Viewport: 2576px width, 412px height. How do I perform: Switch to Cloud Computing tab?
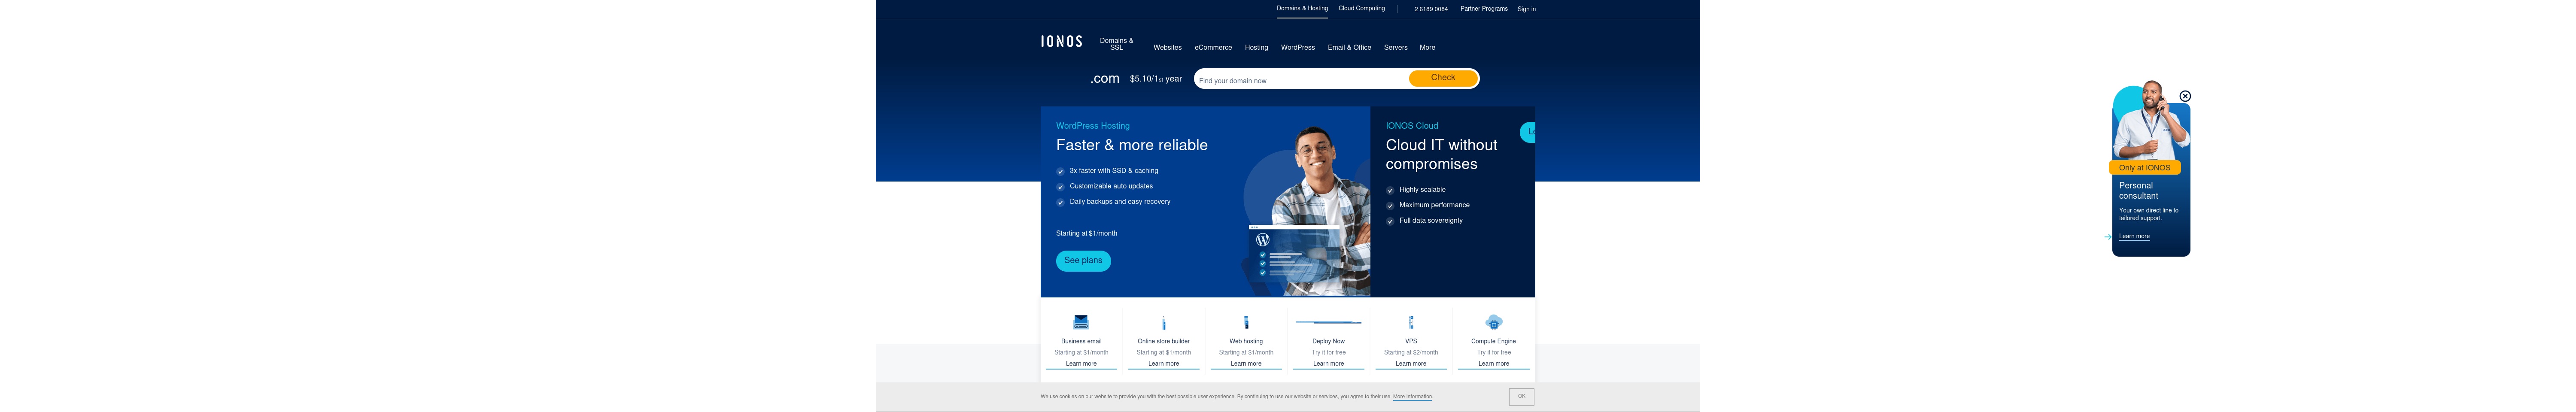click(1362, 8)
